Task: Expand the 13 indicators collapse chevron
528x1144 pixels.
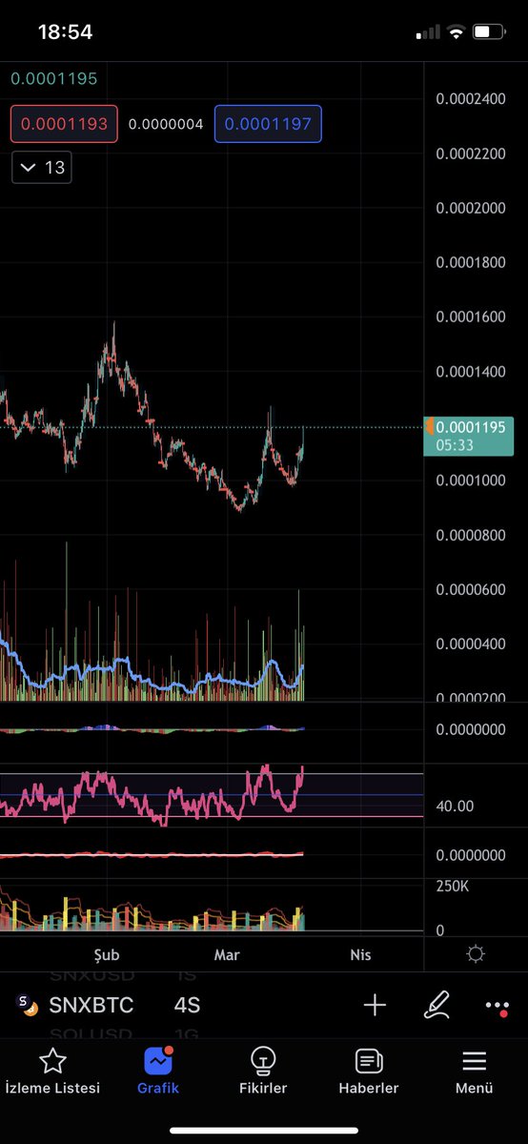Action: (42, 168)
